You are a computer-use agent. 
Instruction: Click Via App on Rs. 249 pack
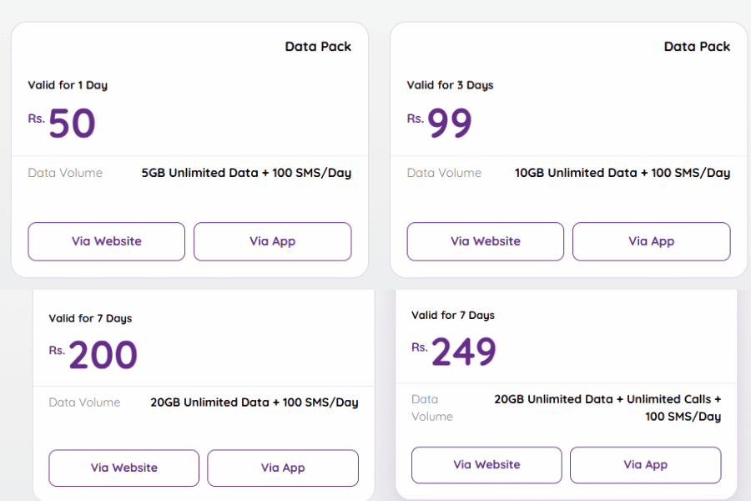645,465
